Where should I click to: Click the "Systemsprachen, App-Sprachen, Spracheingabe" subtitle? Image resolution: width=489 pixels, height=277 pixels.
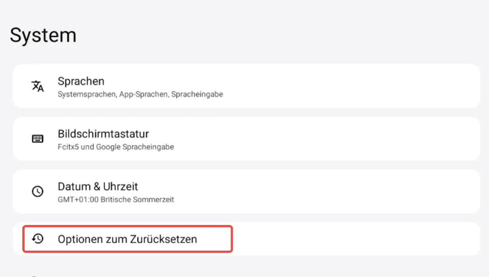coord(140,94)
